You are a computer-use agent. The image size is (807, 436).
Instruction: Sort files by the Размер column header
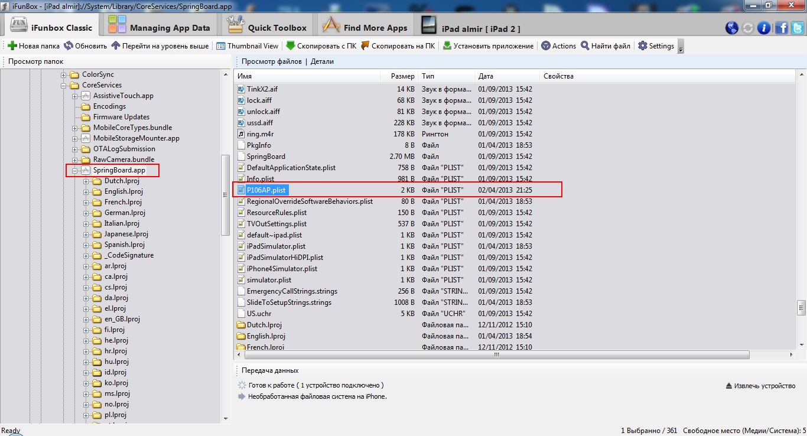click(x=402, y=76)
